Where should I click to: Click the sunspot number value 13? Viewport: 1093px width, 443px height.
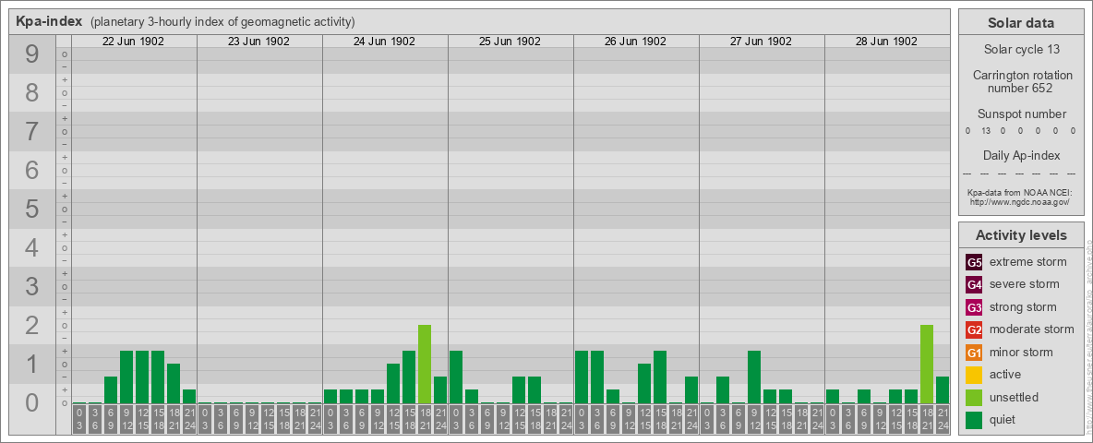(986, 130)
